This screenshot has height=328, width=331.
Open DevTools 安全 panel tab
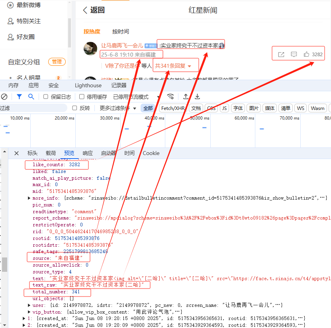pyautogui.click(x=53, y=86)
